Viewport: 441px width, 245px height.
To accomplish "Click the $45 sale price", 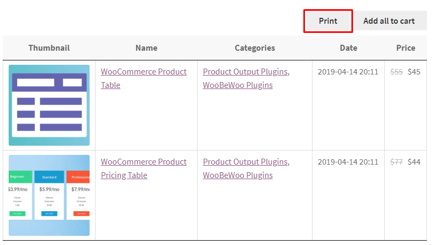I will coord(414,72).
